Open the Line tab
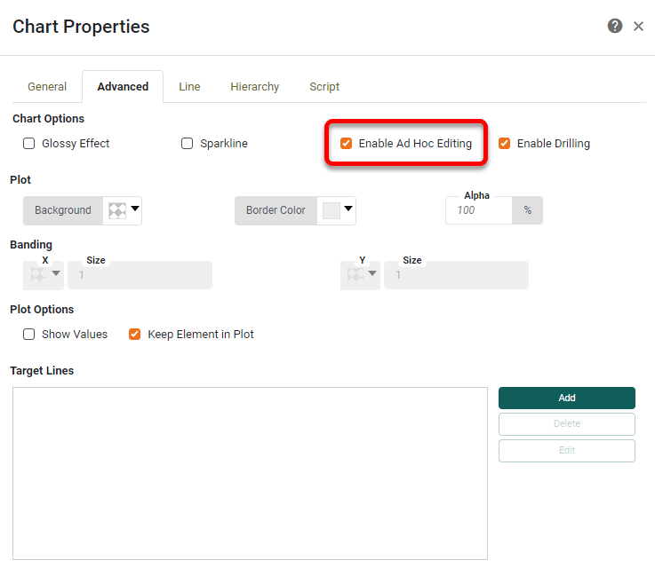Screen dimensions: 655x568 189,87
